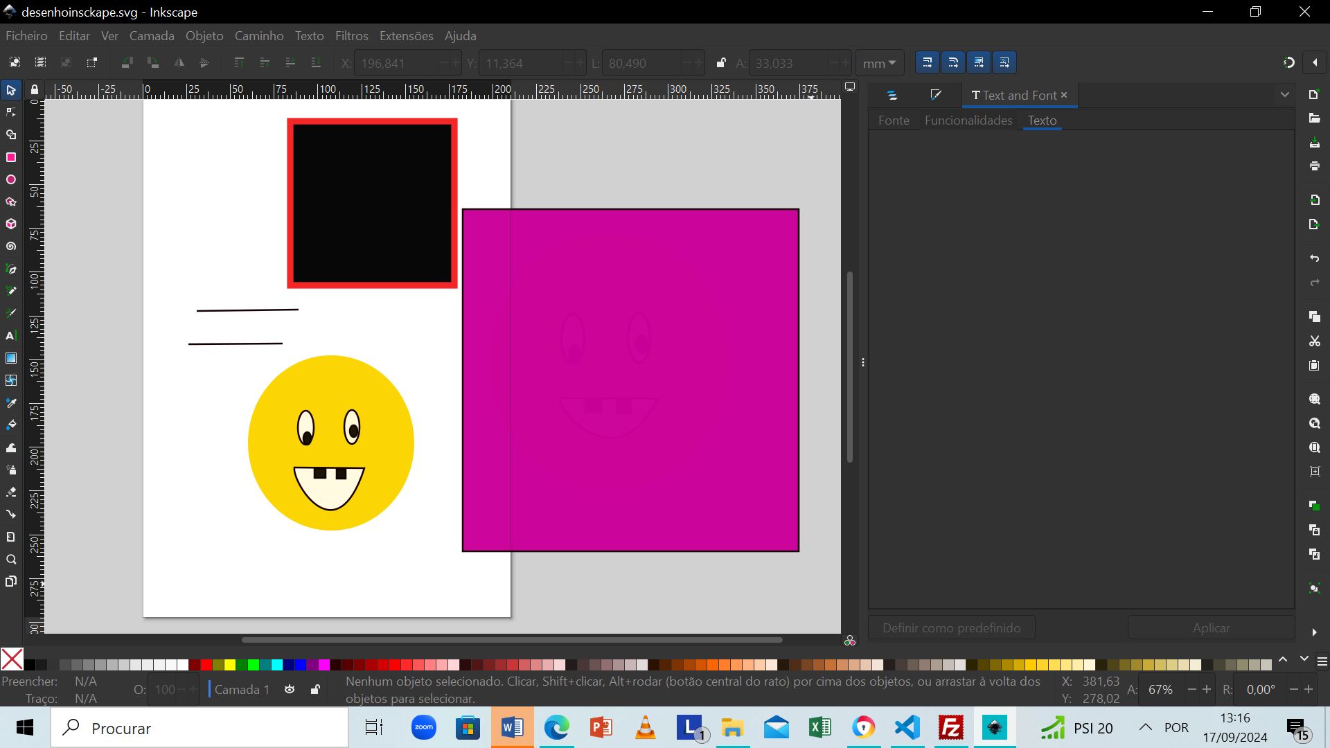
Task: Increase the zoom with plus button
Action: pyautogui.click(x=1207, y=689)
